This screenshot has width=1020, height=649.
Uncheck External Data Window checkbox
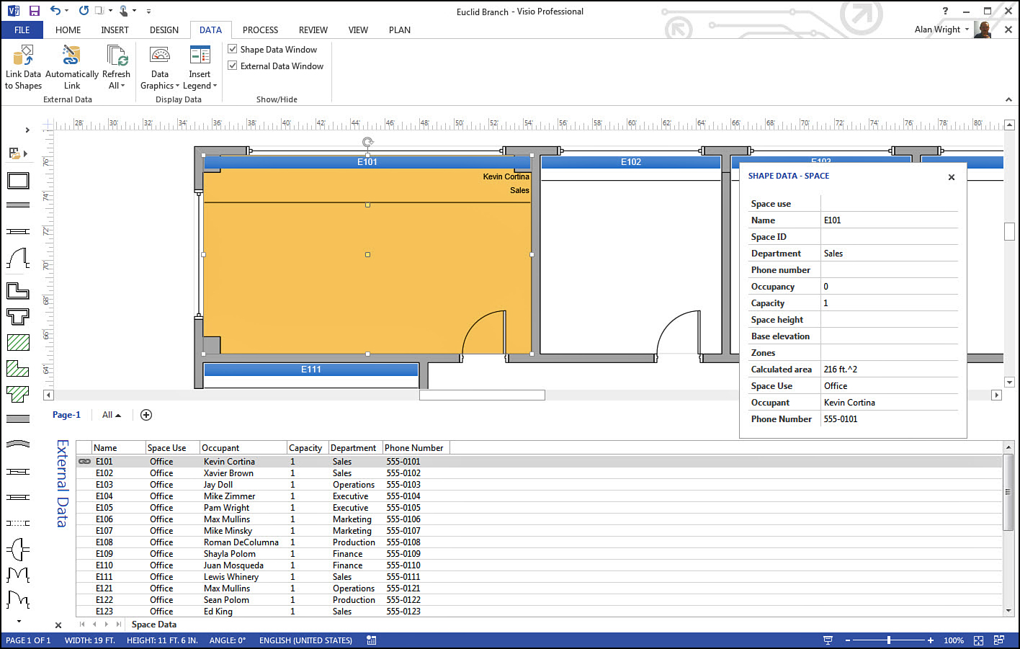[x=233, y=66]
